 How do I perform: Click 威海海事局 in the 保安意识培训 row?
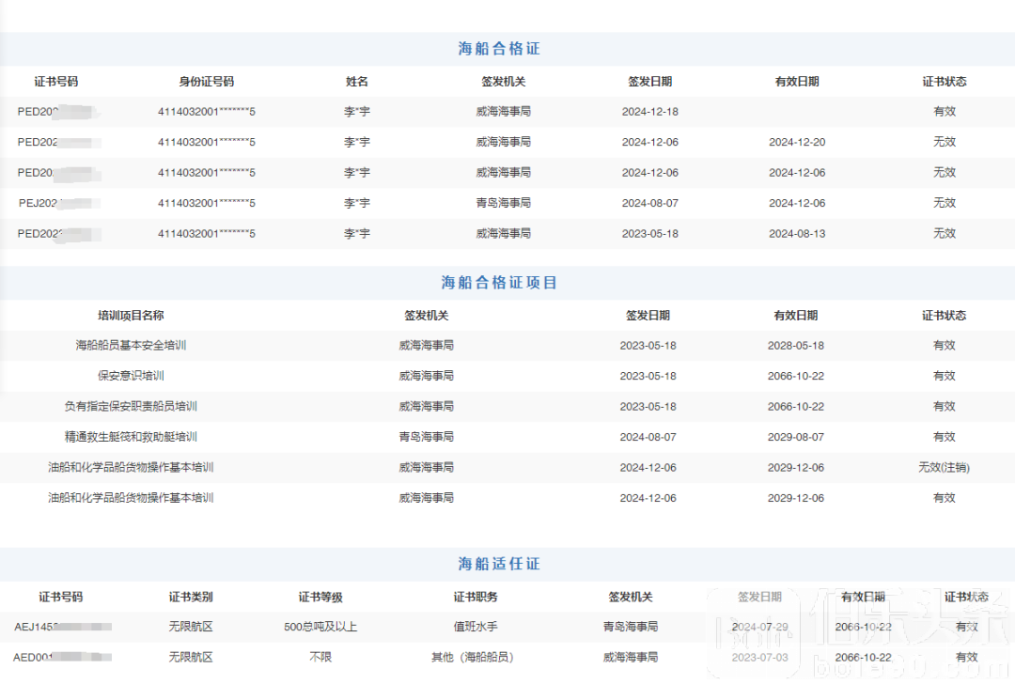[x=426, y=376]
